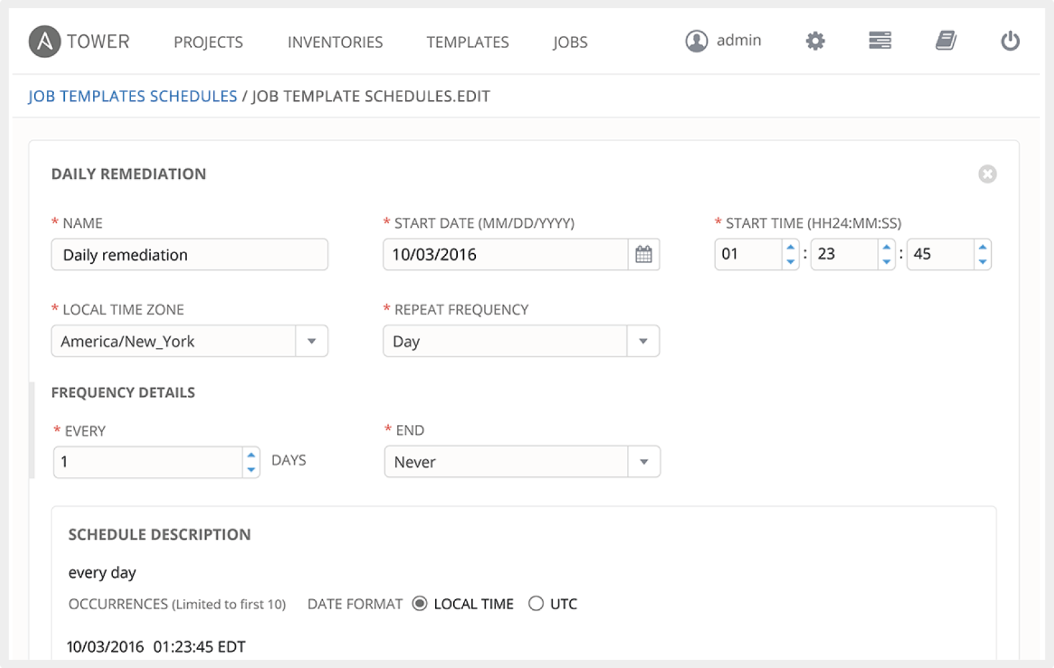Navigate to the Templates section

pos(467,42)
